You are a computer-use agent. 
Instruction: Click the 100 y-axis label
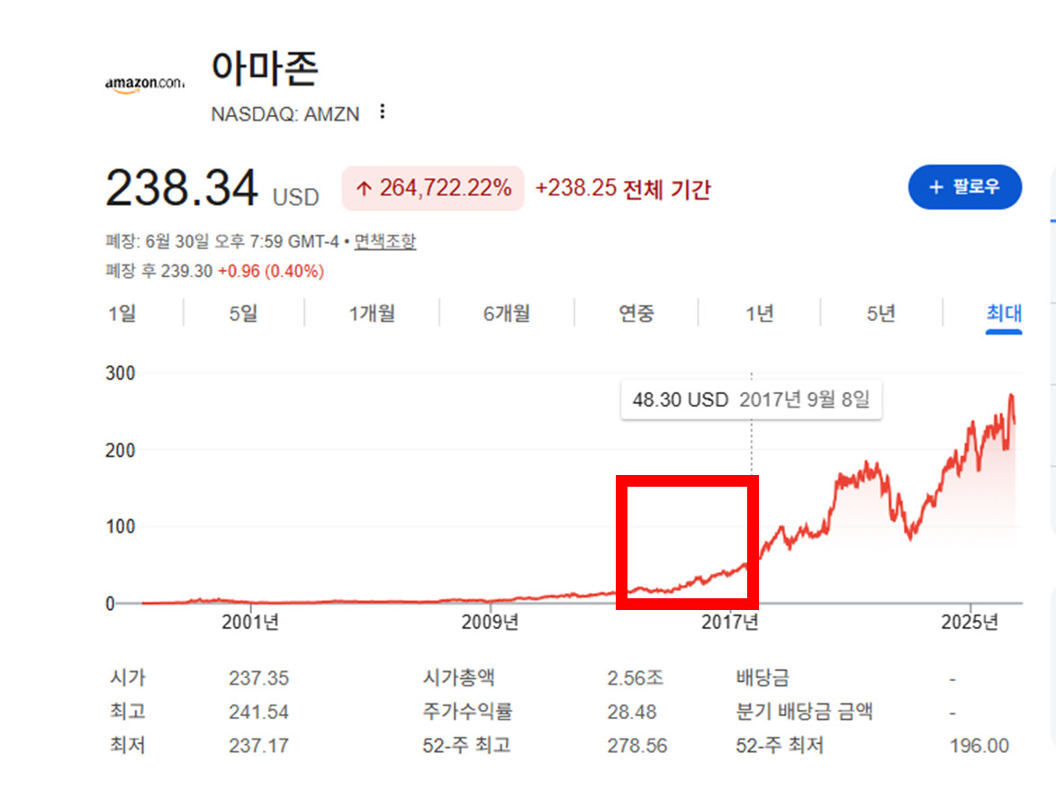pyautogui.click(x=121, y=526)
